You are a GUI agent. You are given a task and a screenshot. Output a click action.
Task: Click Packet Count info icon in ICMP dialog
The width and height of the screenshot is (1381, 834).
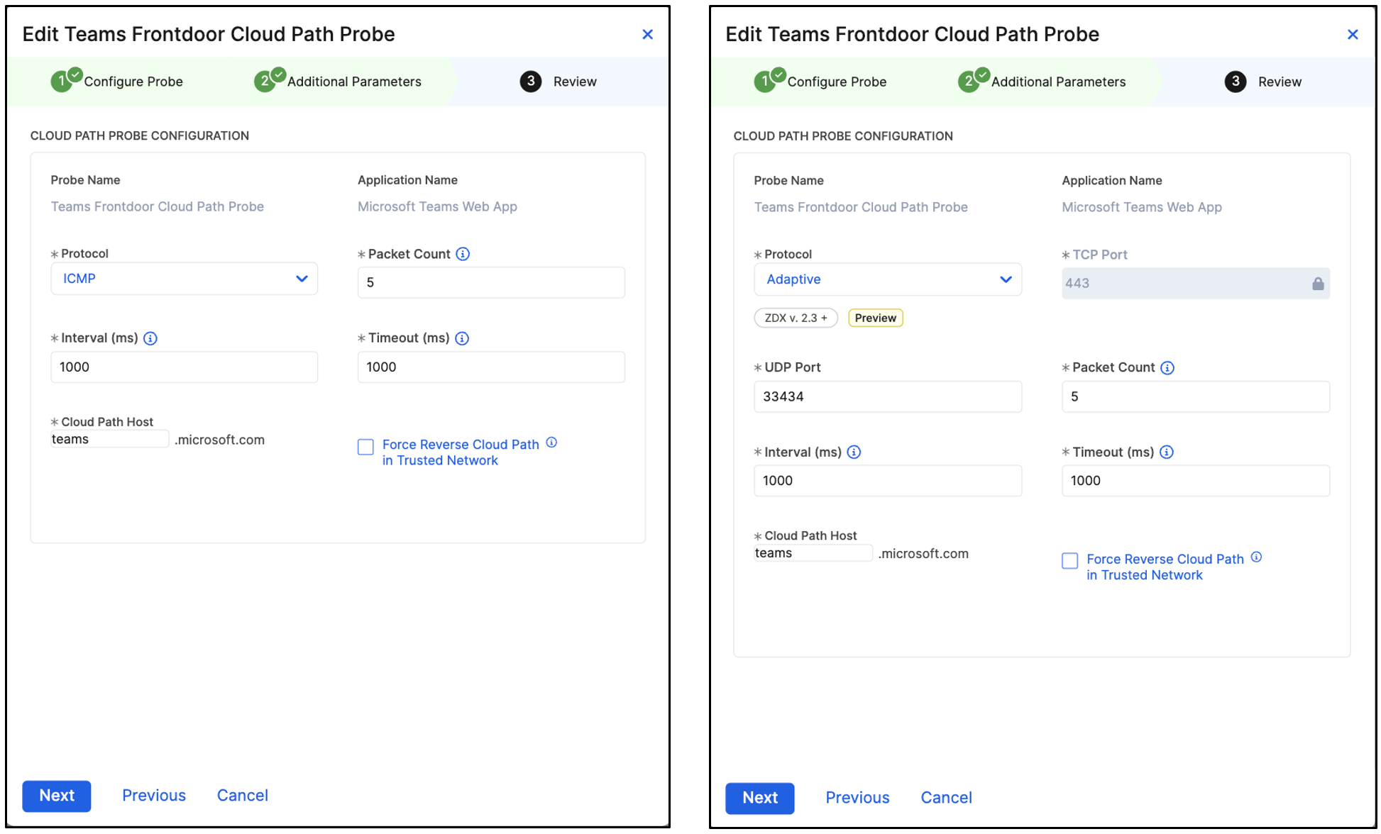tap(463, 254)
